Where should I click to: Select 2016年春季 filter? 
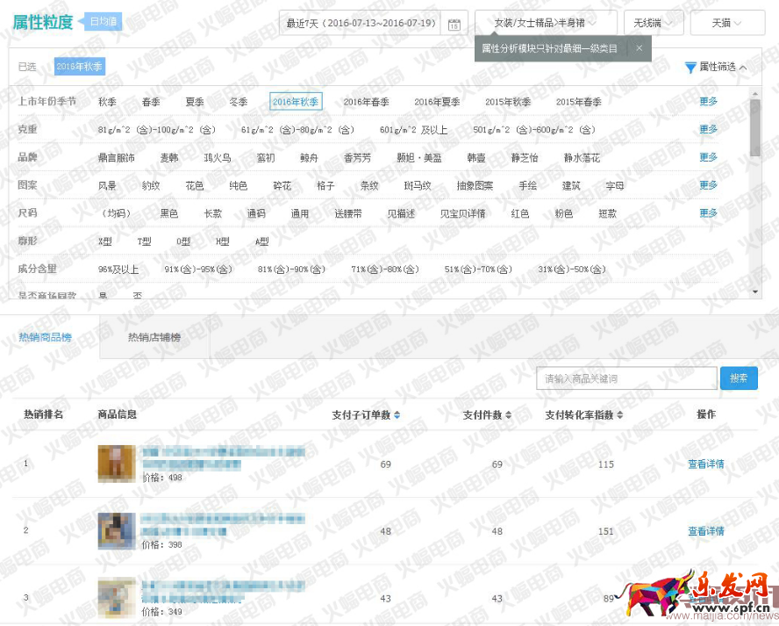(366, 102)
